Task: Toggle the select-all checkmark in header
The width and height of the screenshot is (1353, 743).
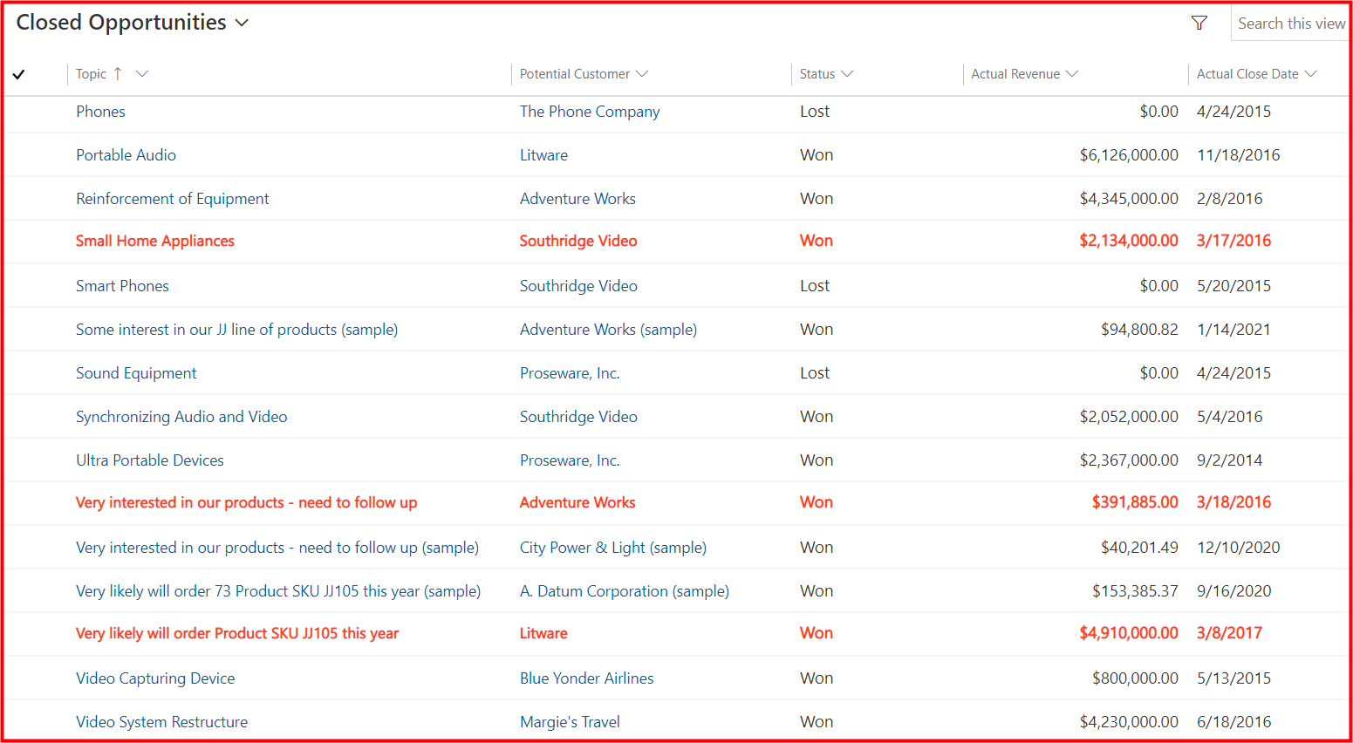Action: (18, 74)
